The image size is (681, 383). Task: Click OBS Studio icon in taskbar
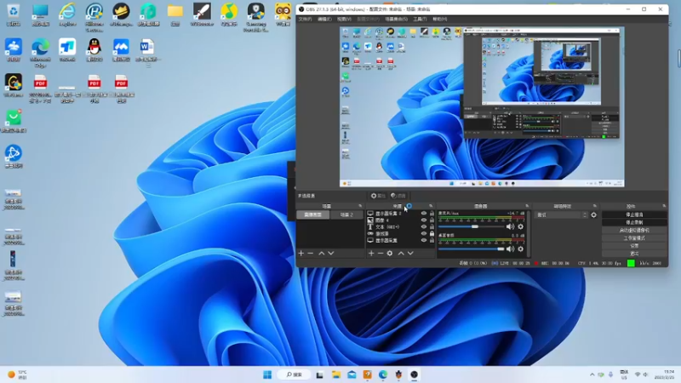[x=414, y=374]
